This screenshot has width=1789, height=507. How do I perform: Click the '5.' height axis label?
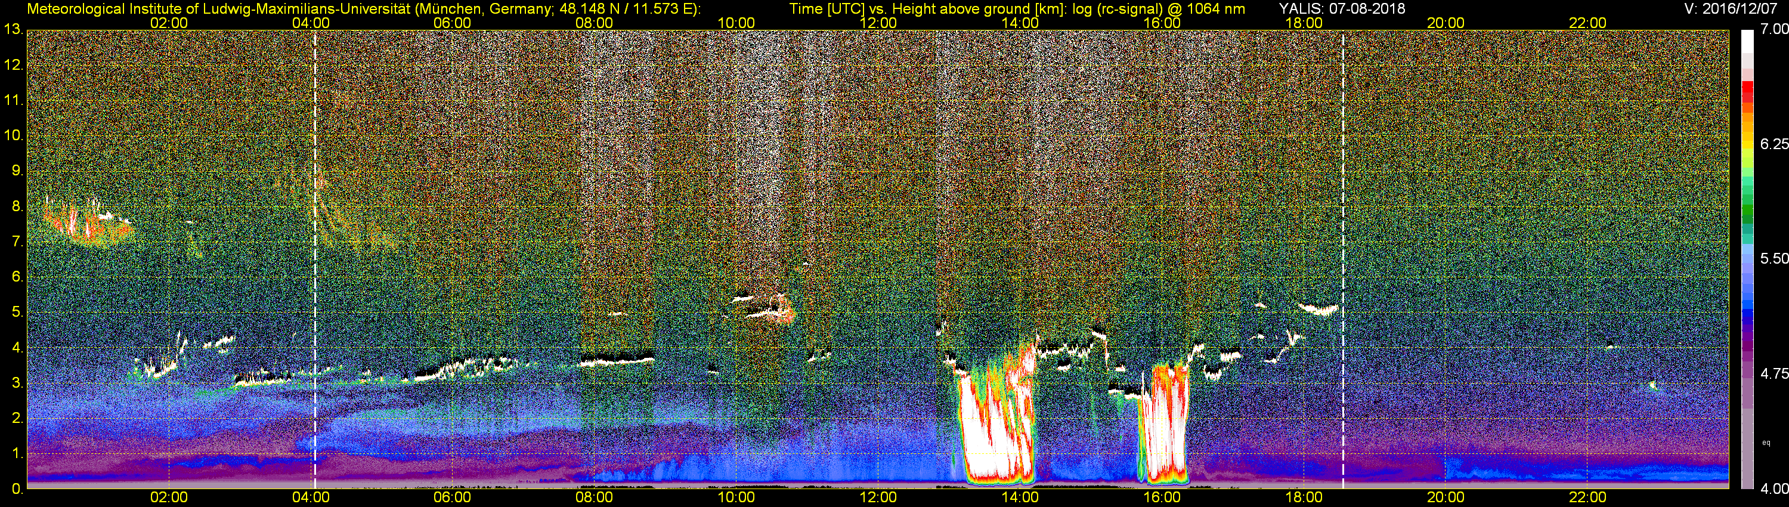point(17,312)
